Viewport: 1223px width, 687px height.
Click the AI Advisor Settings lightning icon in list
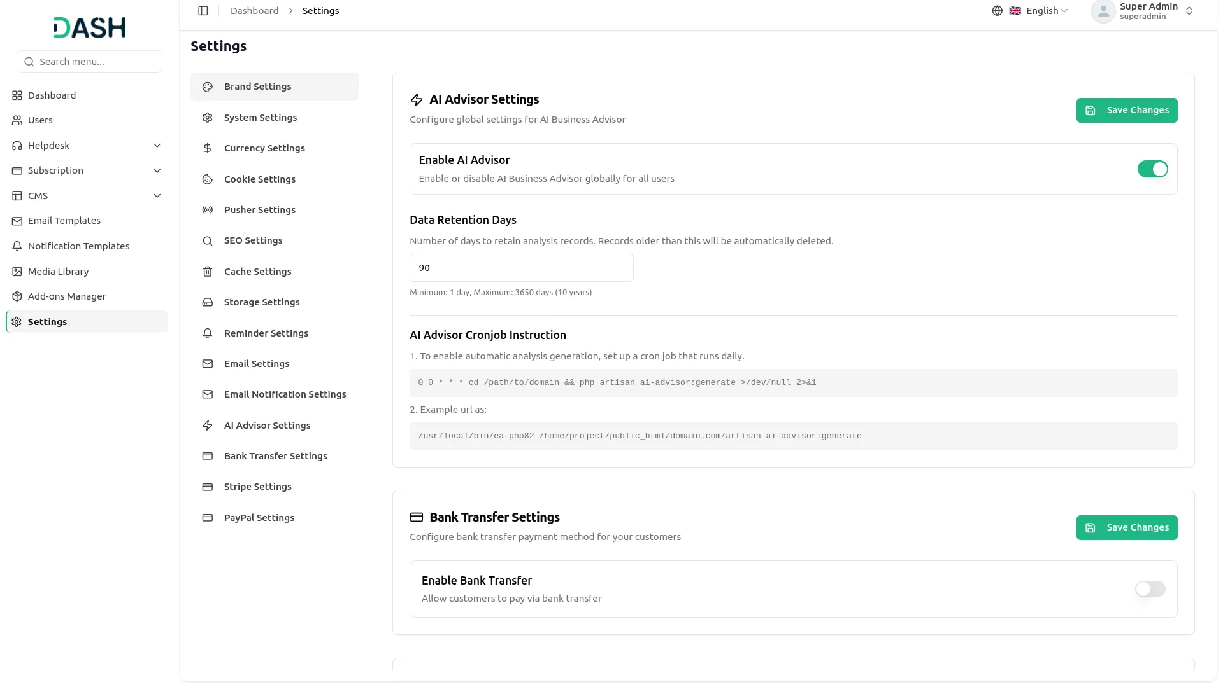208,426
